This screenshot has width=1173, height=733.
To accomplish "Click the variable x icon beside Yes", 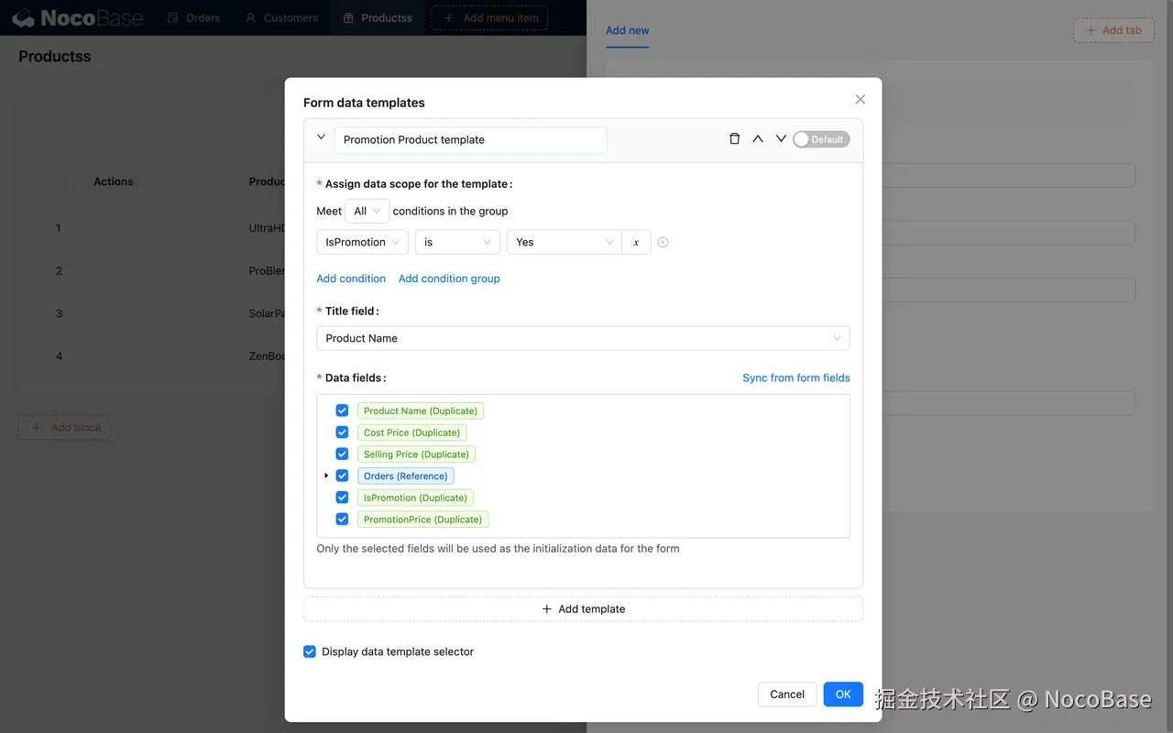I will tap(636, 242).
